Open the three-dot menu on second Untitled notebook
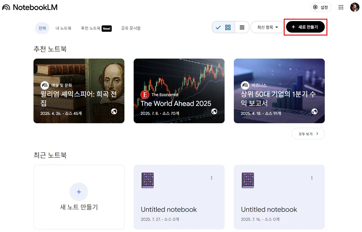This screenshot has width=362, height=232. (x=312, y=177)
